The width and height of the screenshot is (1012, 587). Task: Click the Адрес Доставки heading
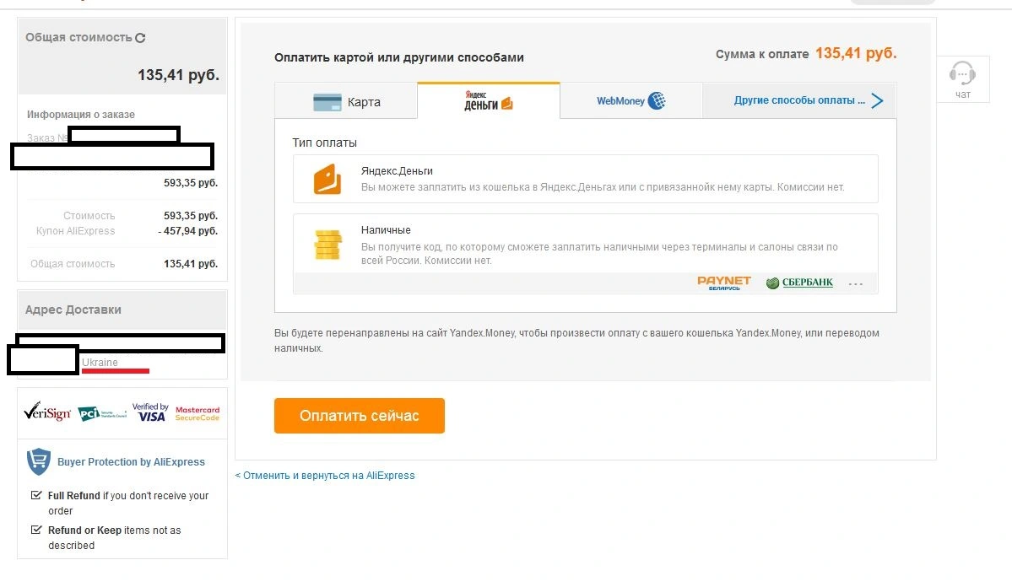click(73, 310)
